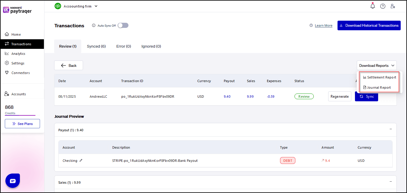Open Connectors in the sidebar
This screenshot has width=407, height=193.
[x=22, y=73]
